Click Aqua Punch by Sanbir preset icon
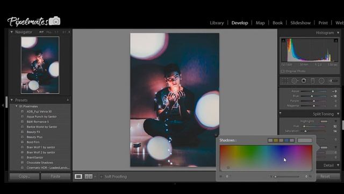The width and height of the screenshot is (344, 194). point(22,116)
